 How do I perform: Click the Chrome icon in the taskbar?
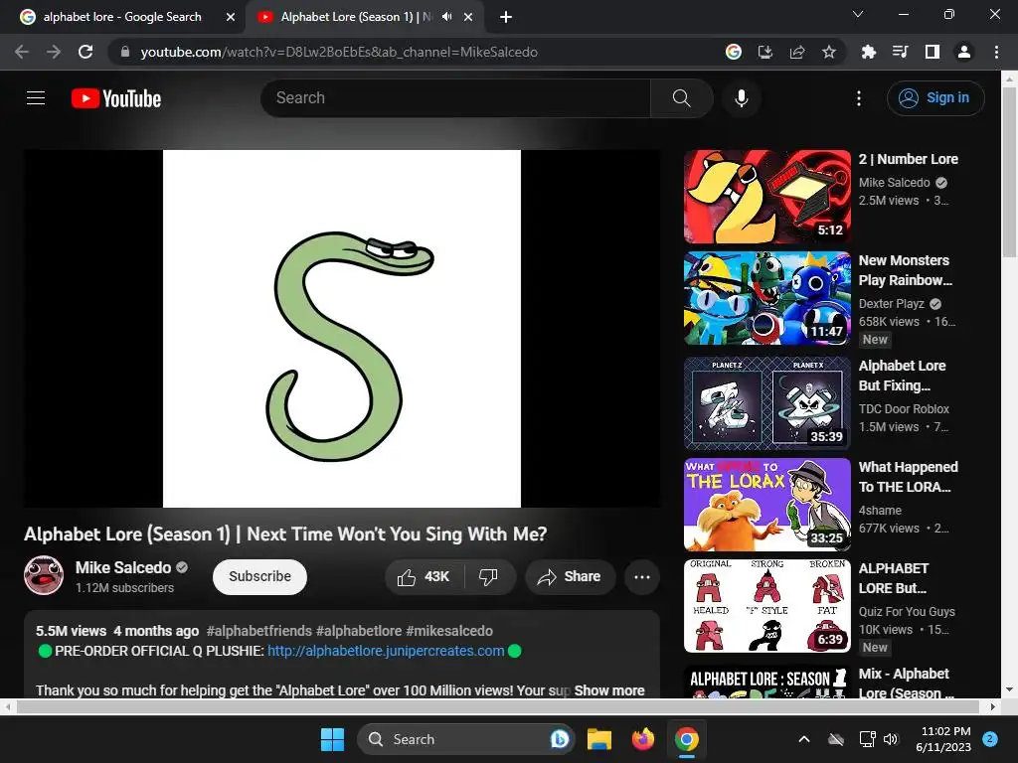[x=686, y=739]
